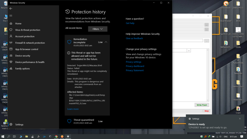Click the Settings gear in Windows Security sidebar

tap(11, 124)
